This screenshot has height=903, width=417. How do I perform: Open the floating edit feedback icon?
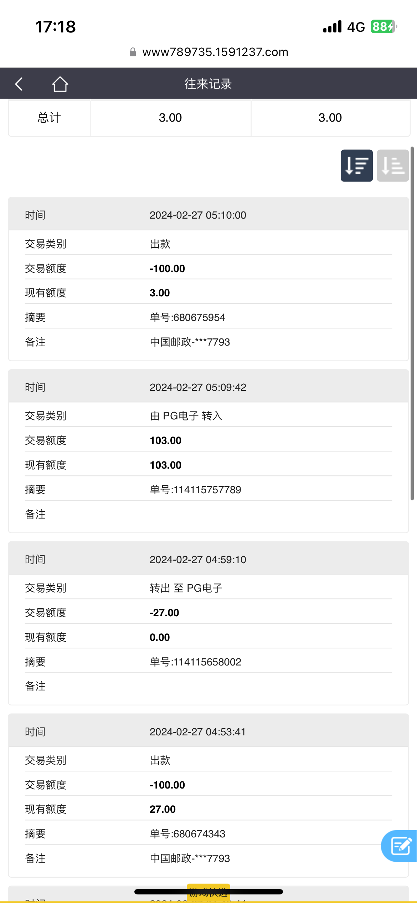point(401,846)
